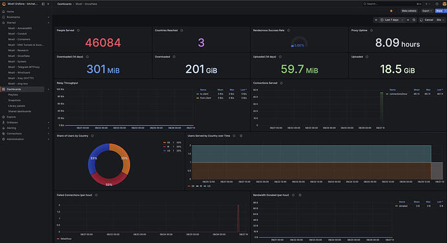Click the from-client legend color swatch
447x243 pixels.
(x=198, y=98)
